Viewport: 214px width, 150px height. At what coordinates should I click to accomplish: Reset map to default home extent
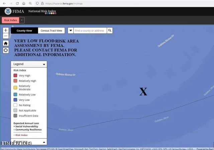point(6,43)
